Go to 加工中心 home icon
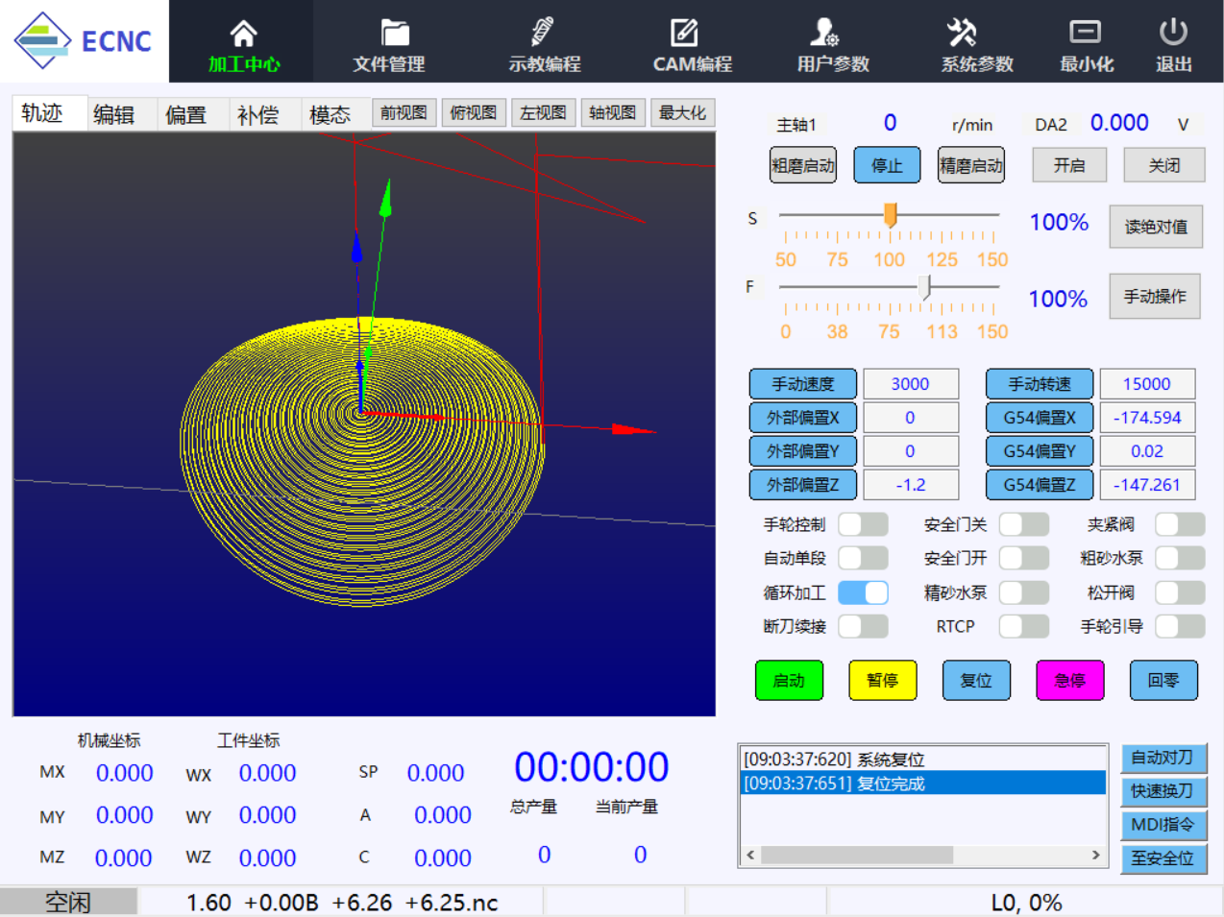The height and width of the screenshot is (917, 1224). 244,35
